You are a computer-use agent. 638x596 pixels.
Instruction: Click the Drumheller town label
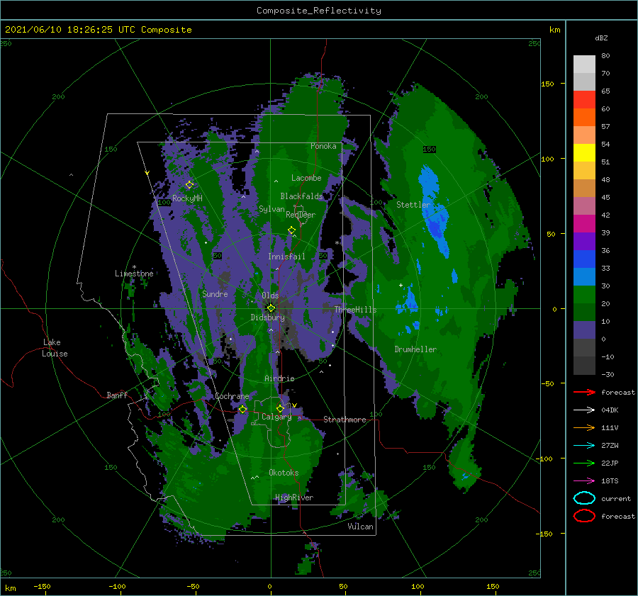pos(415,349)
